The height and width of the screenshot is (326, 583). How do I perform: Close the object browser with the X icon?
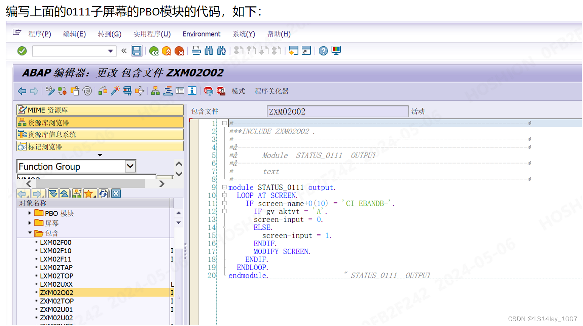click(116, 194)
